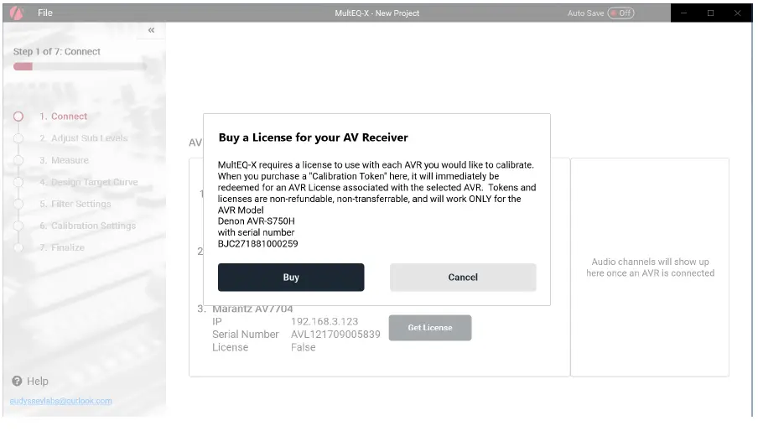Image resolution: width=758 pixels, height=431 pixels.
Task: Select step 4. Design Target Curve
Action: click(x=89, y=182)
